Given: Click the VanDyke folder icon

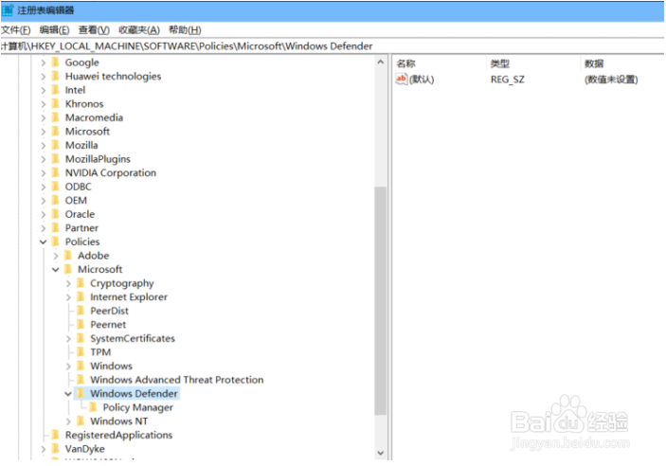Looking at the screenshot, I should pyautogui.click(x=55, y=449).
